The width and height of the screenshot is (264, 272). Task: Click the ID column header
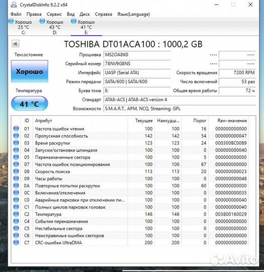27,120
